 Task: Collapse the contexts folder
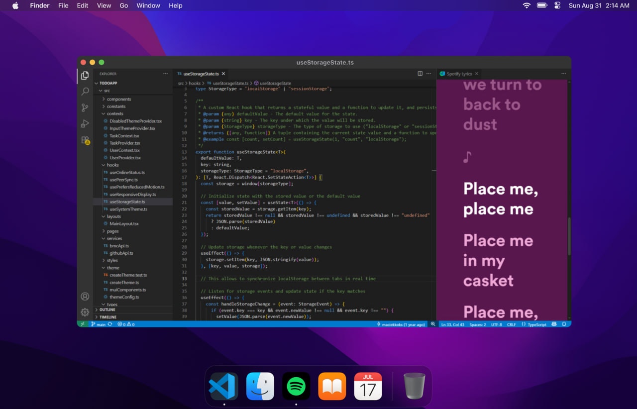[x=133, y=113]
